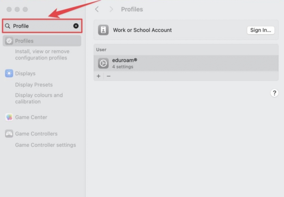284x197 pixels.
Task: Click the Profiles checkmark badge icon
Action: click(9, 41)
